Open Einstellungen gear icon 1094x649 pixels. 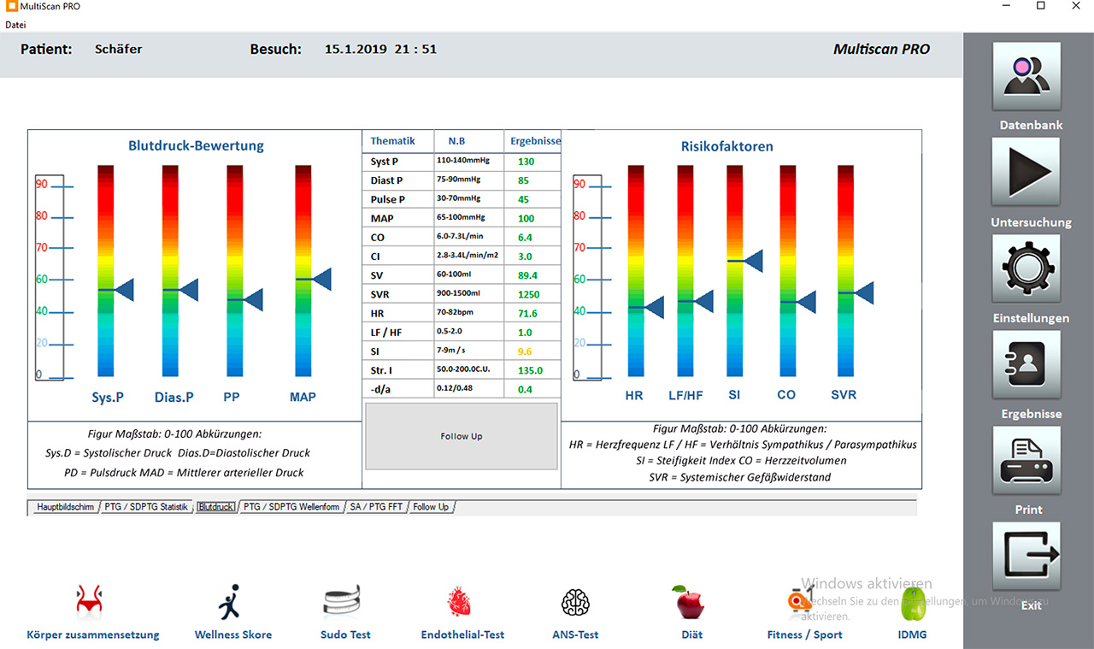(x=1026, y=268)
